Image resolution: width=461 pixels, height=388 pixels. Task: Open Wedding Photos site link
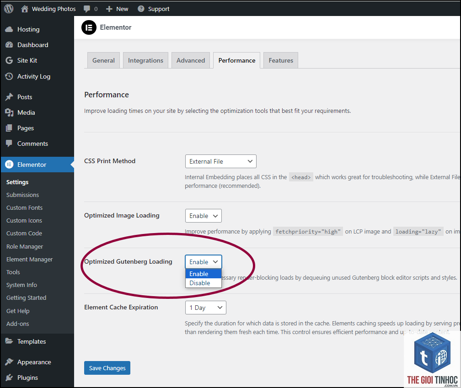[54, 9]
